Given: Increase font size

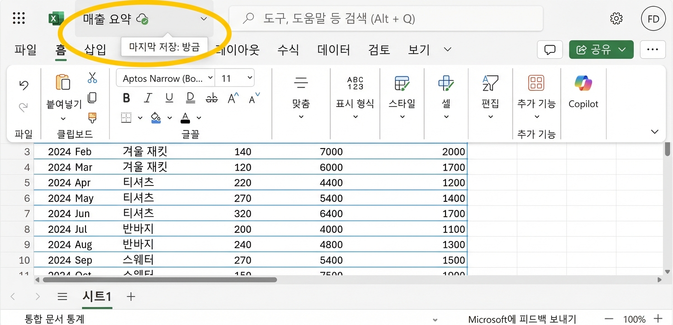Looking at the screenshot, I should pyautogui.click(x=233, y=98).
